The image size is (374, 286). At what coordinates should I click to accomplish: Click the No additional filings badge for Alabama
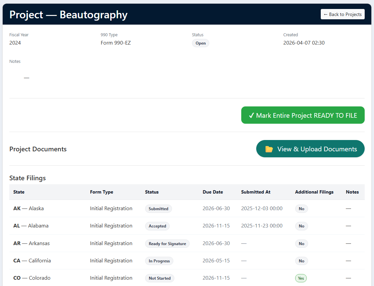[301, 226]
